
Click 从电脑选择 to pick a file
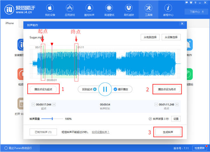(x=150, y=37)
